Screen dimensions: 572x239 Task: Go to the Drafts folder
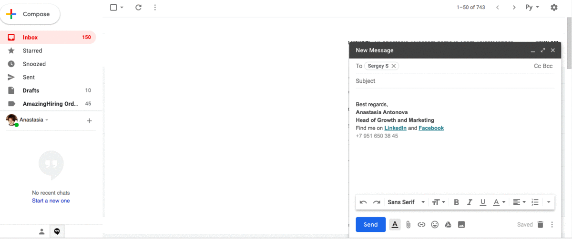click(x=31, y=90)
